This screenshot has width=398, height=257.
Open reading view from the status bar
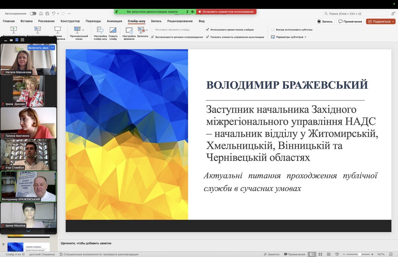click(329, 254)
